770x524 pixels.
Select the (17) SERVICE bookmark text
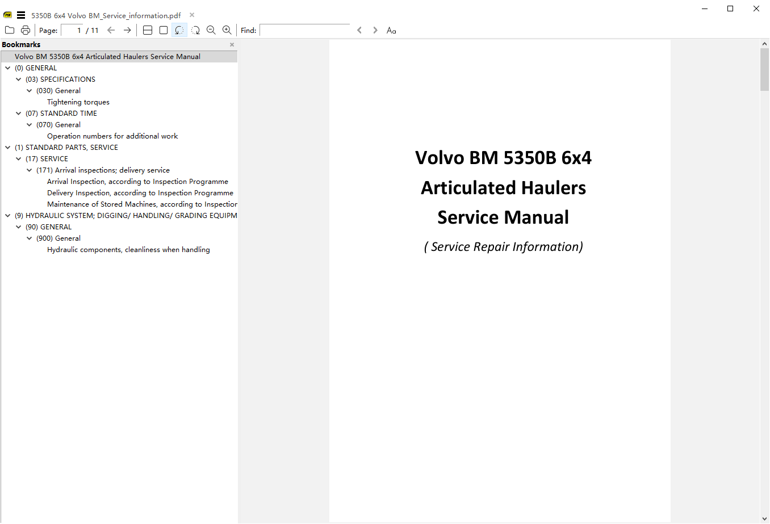47,158
